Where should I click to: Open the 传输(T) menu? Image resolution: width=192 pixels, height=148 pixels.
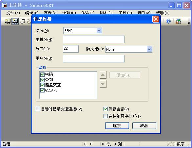pos(88,13)
